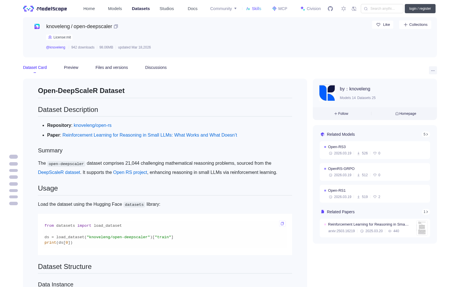Open the OpenRS-GRPO related model
The image size is (460, 287).
pos(375,172)
